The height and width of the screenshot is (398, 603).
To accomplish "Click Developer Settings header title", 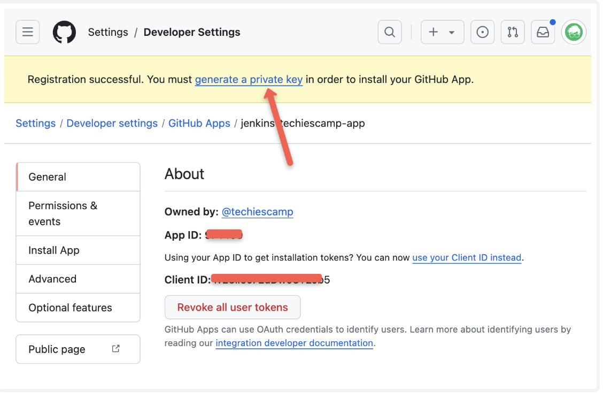I will coord(192,32).
